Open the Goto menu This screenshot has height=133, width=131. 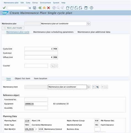28,3
